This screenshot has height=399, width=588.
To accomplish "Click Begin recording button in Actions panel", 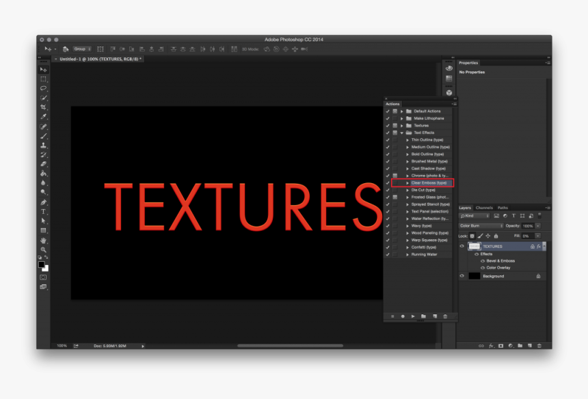I will 403,316.
